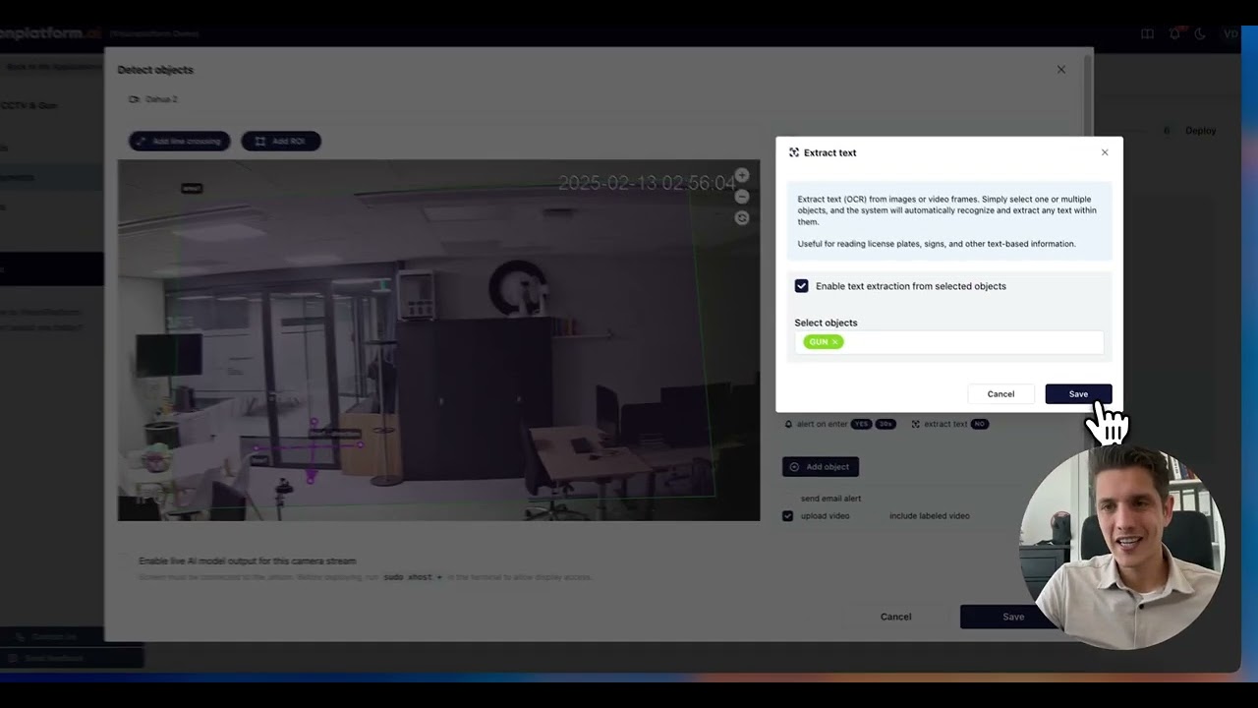Click the send email alert option

[830, 499]
